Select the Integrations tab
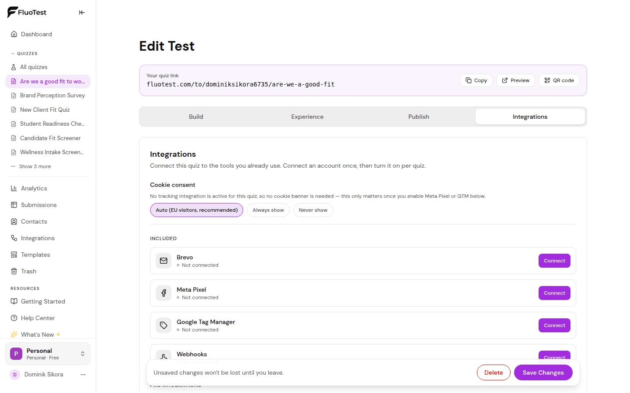The image size is (630, 393). point(530,117)
